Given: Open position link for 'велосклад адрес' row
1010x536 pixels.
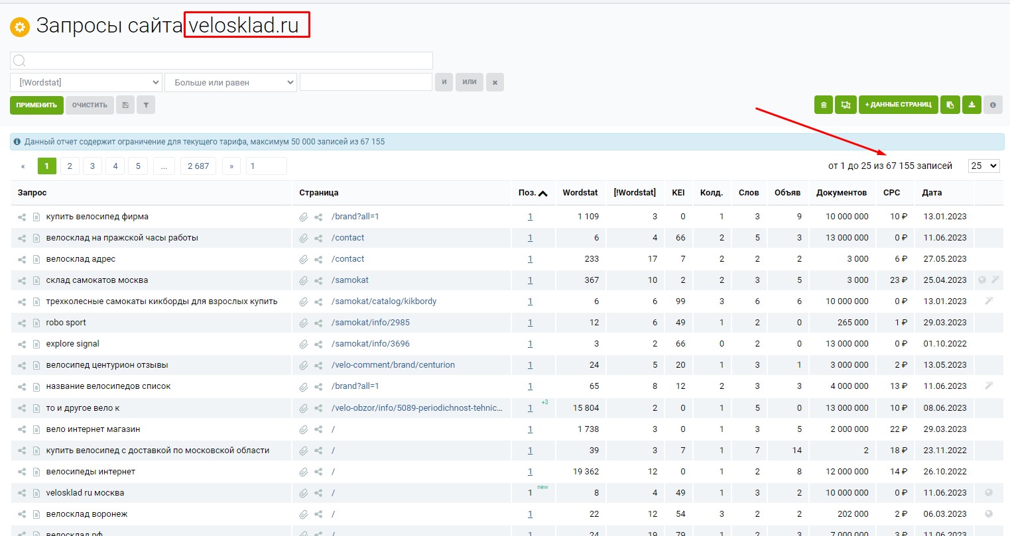Looking at the screenshot, I should pos(530,259).
